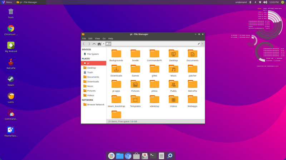Expand path bar right scroll arrow

tap(202, 44)
